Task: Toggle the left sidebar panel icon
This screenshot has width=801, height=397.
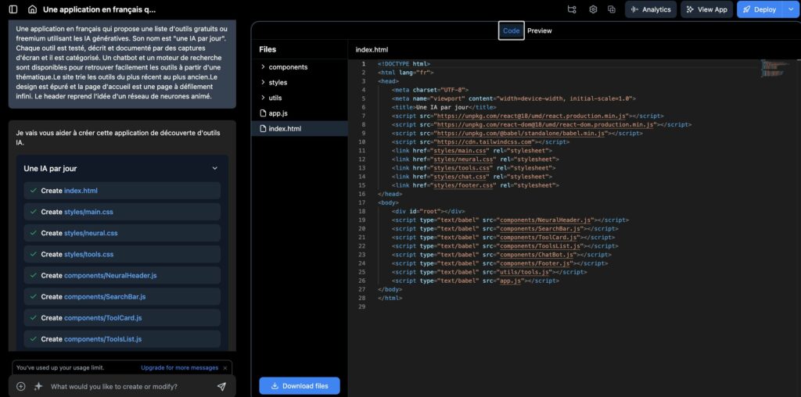Action: (x=13, y=9)
